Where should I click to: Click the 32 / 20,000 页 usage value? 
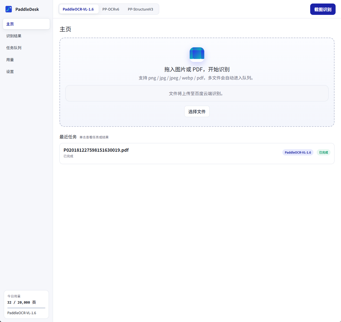coord(22,302)
